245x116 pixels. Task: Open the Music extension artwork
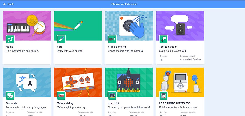[x=27, y=26]
